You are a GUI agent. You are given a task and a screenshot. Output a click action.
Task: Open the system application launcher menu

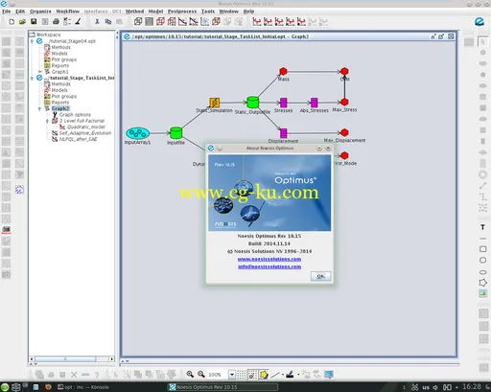5,387
